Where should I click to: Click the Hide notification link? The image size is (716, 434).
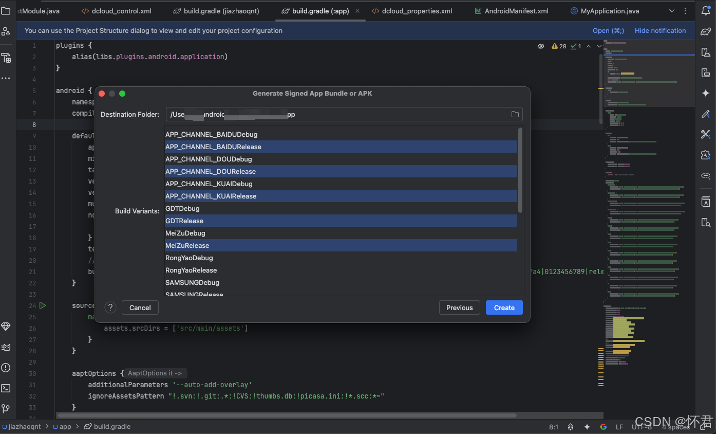660,31
